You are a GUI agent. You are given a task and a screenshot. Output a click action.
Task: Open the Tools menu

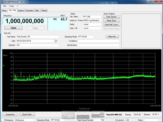(11, 6)
